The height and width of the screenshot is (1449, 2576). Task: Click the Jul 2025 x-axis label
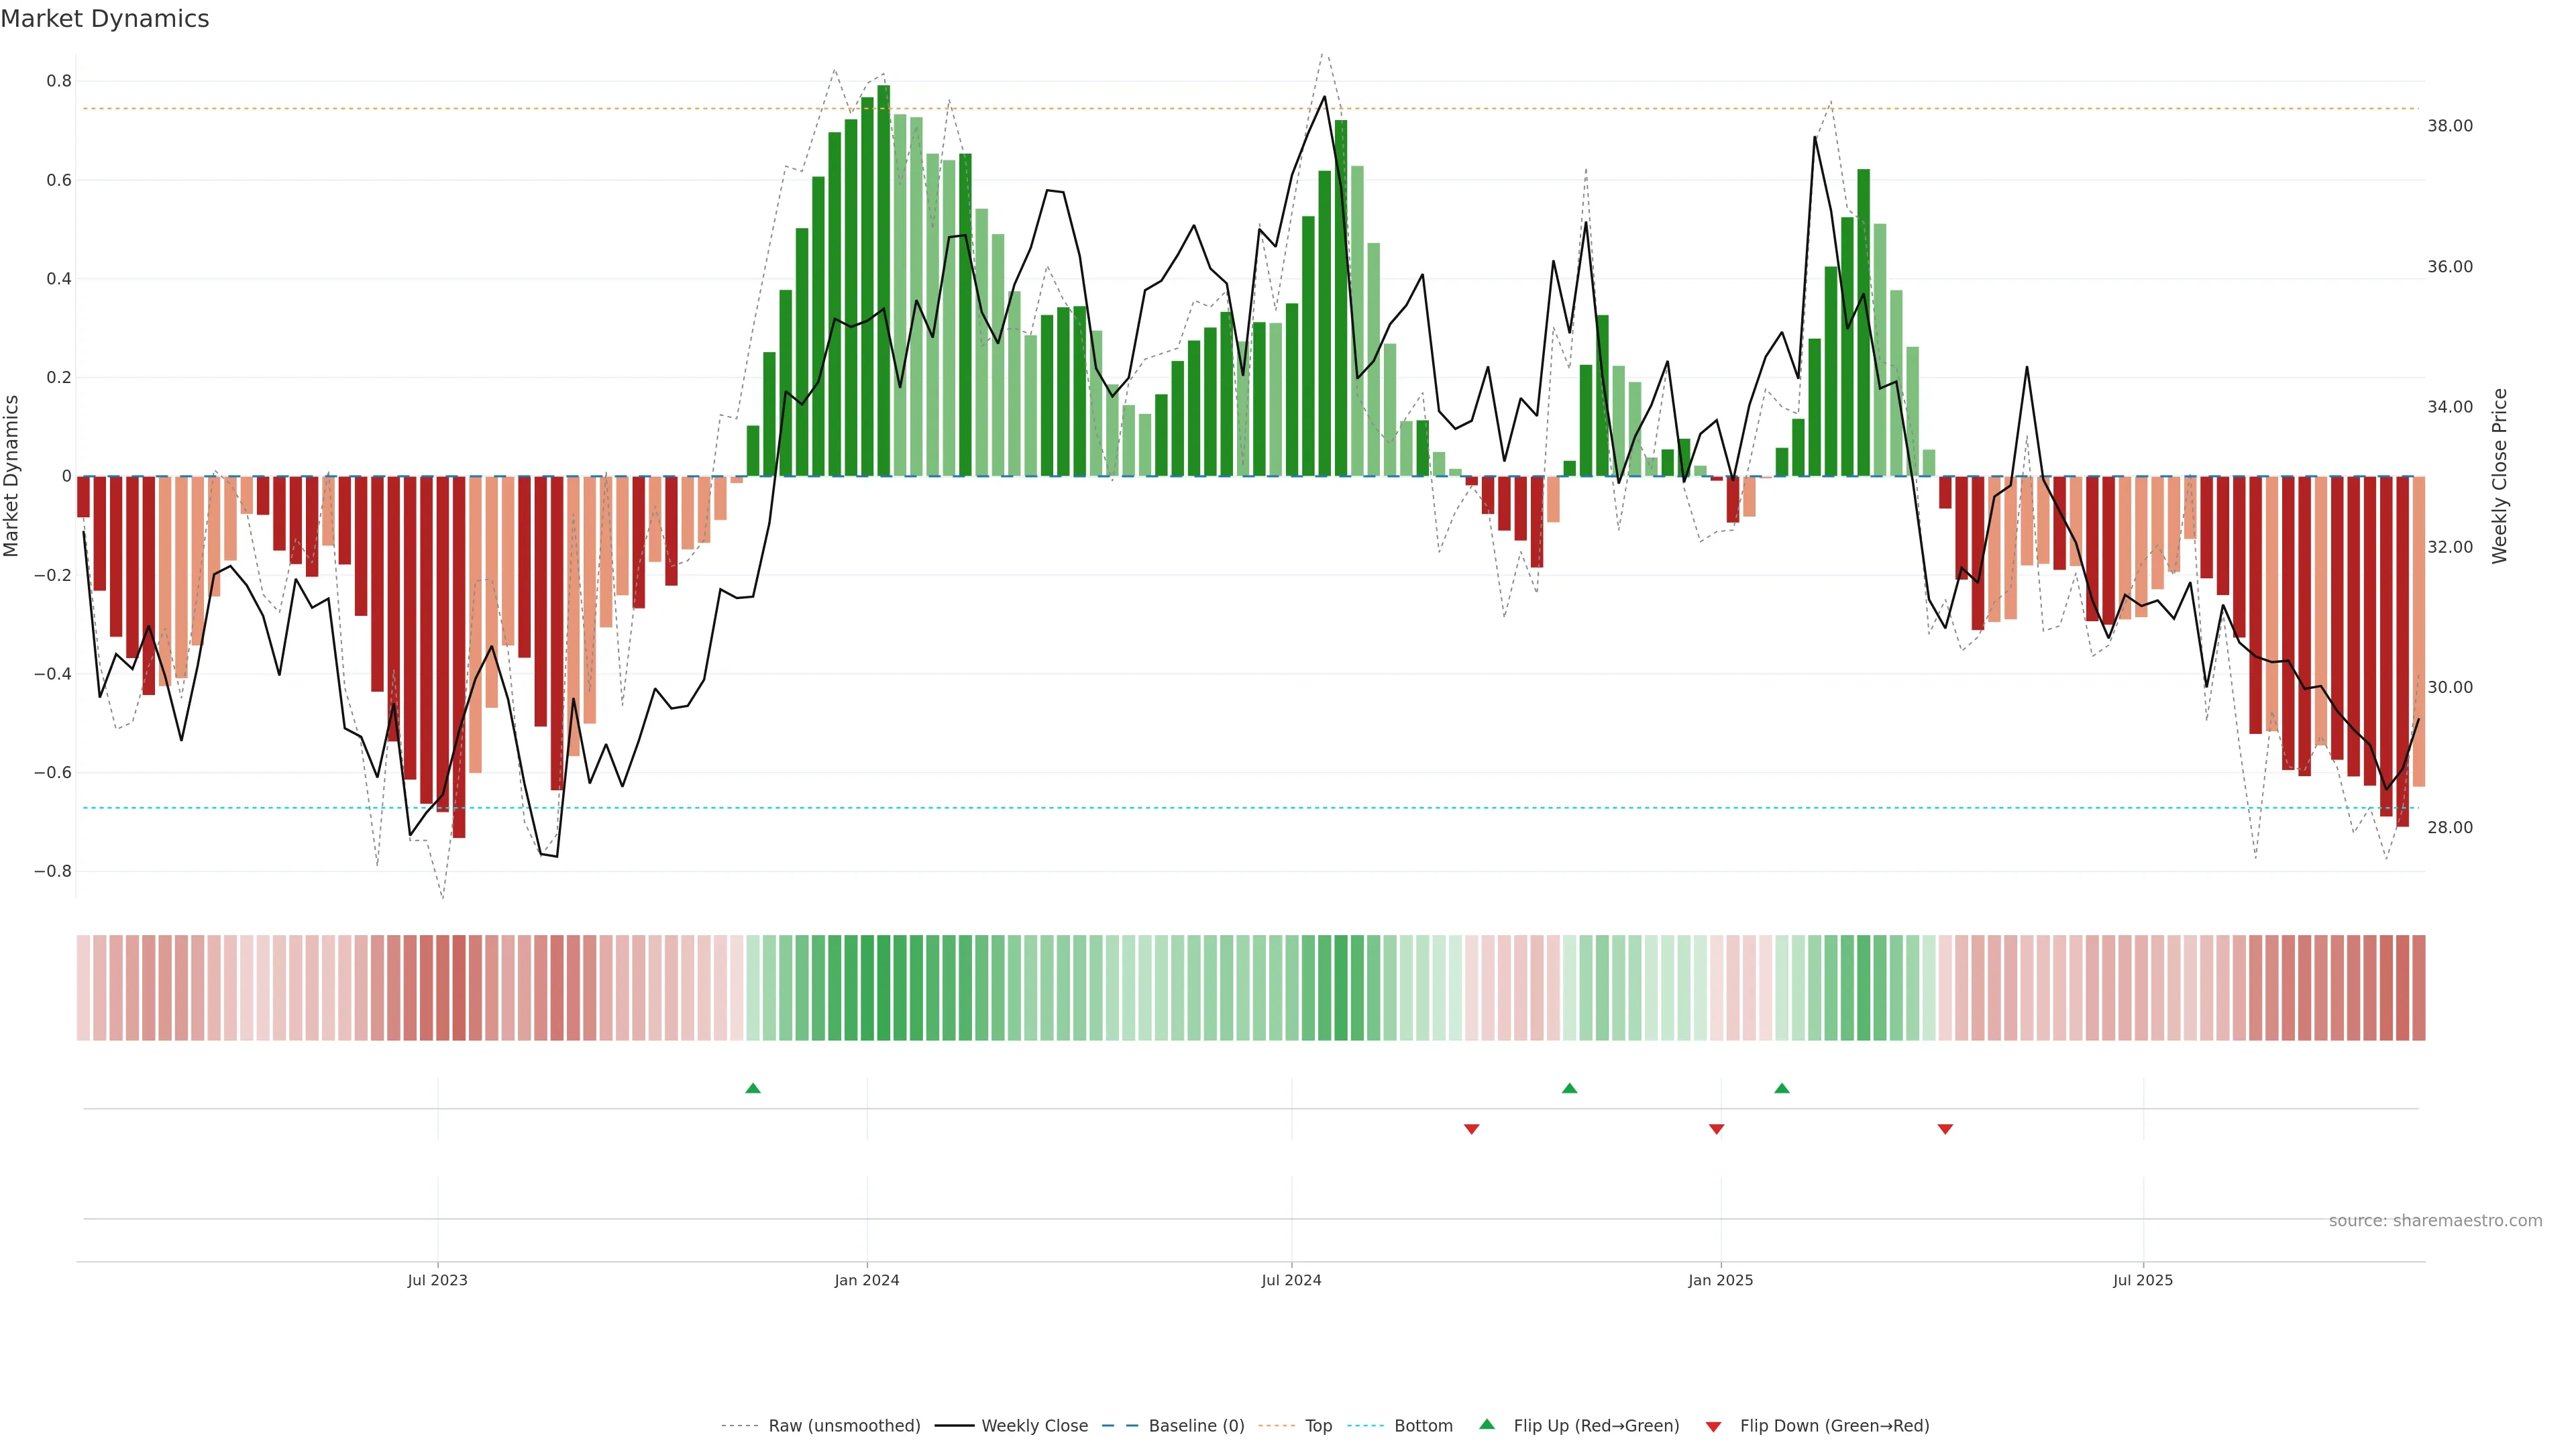point(2143,1280)
